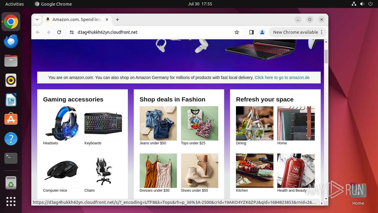Open the Files manager dock icon
This screenshot has height=213, width=378.
pos(11,61)
